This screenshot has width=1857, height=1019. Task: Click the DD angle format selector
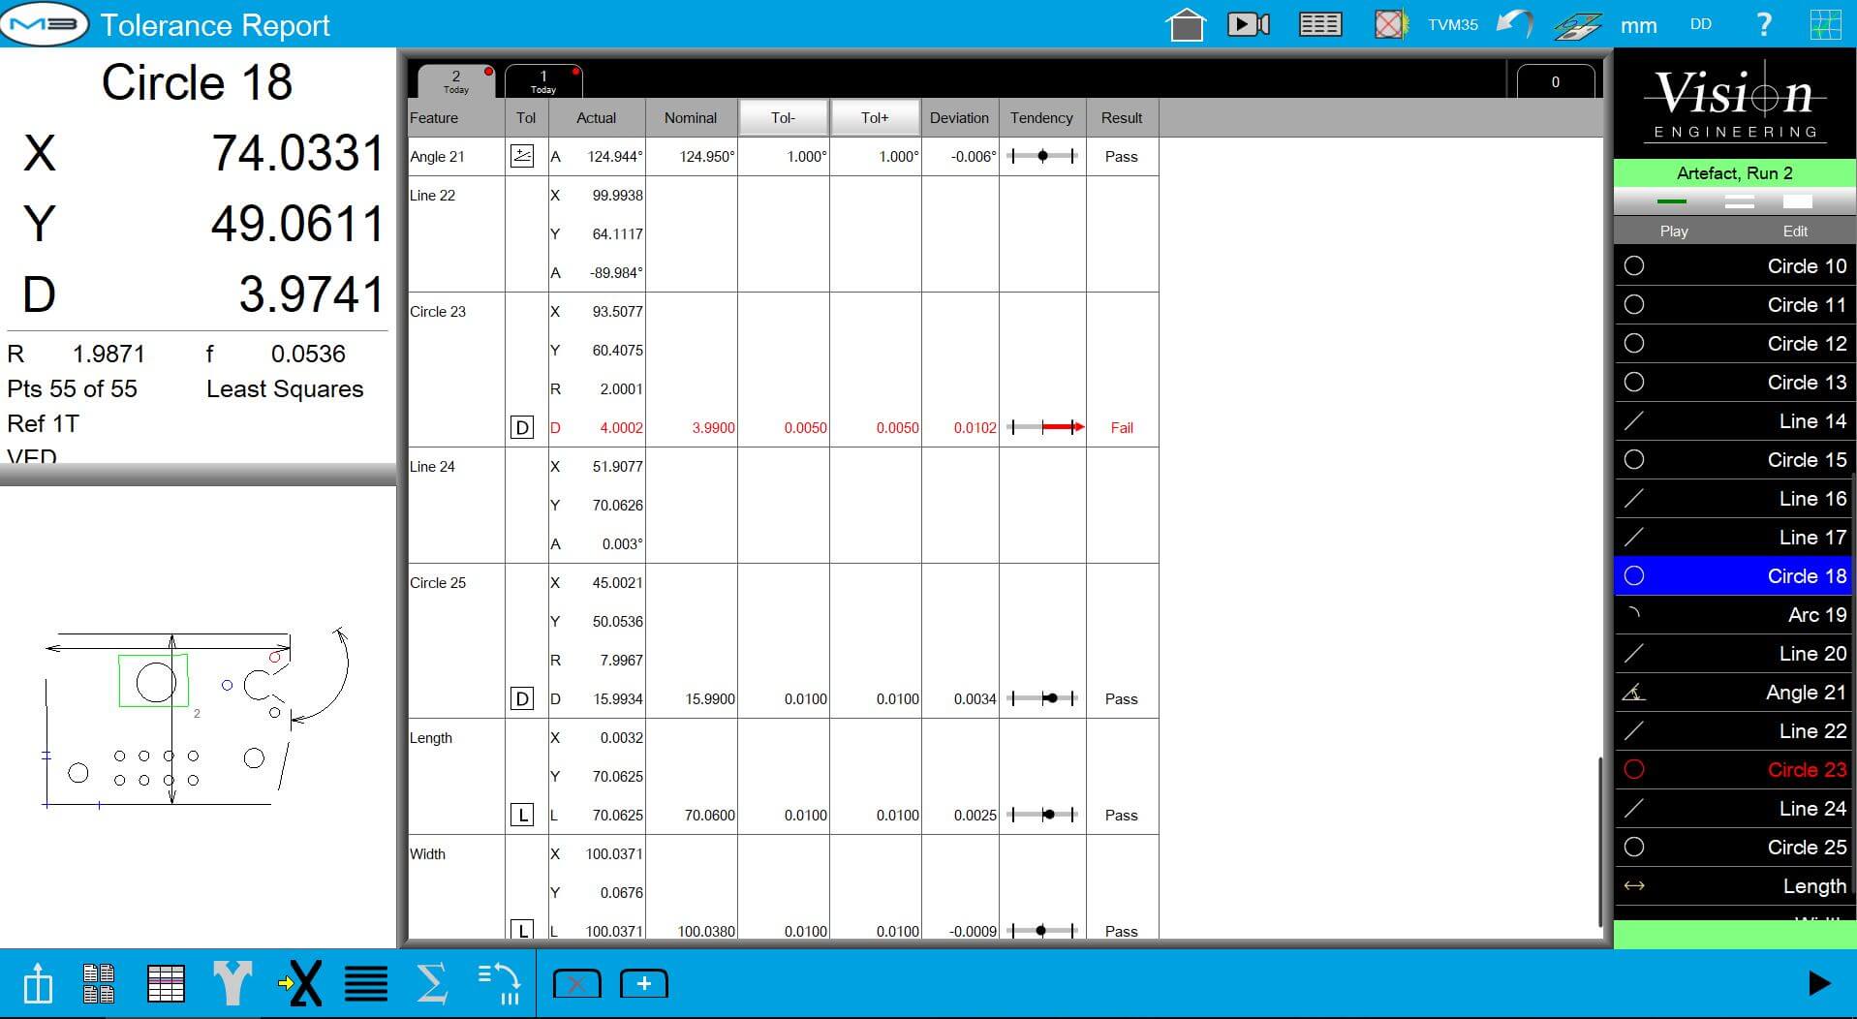1700,24
